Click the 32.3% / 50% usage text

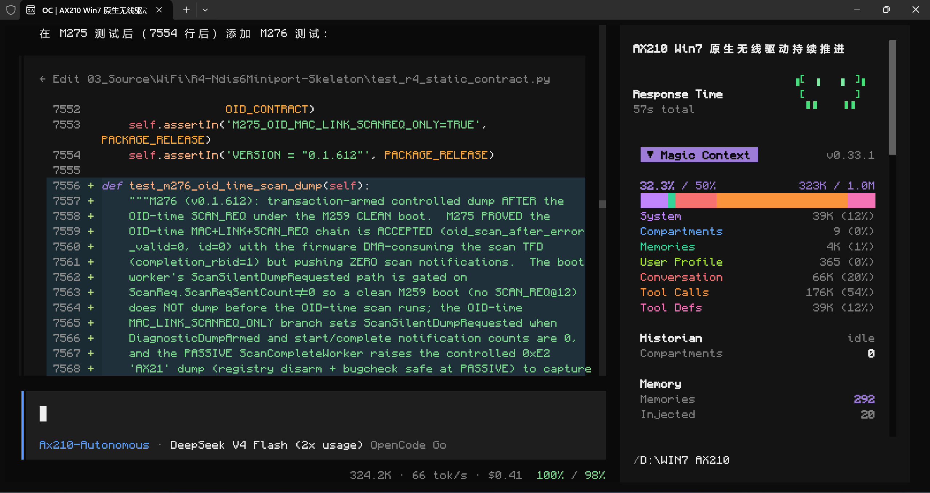[x=678, y=186]
